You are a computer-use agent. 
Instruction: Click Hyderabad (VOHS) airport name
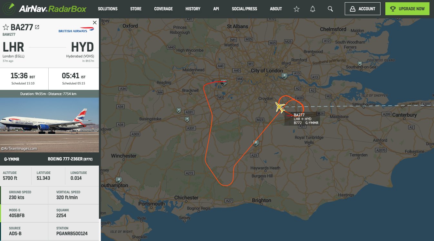[x=80, y=56]
